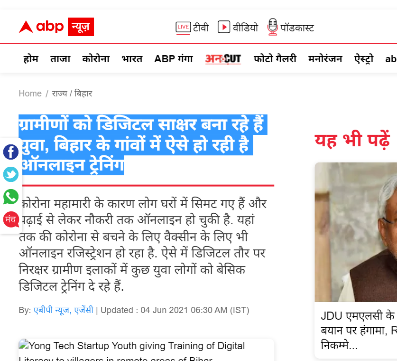The height and width of the screenshot is (361, 397).
Task: Select होम in the navigation bar
Action: coord(31,58)
